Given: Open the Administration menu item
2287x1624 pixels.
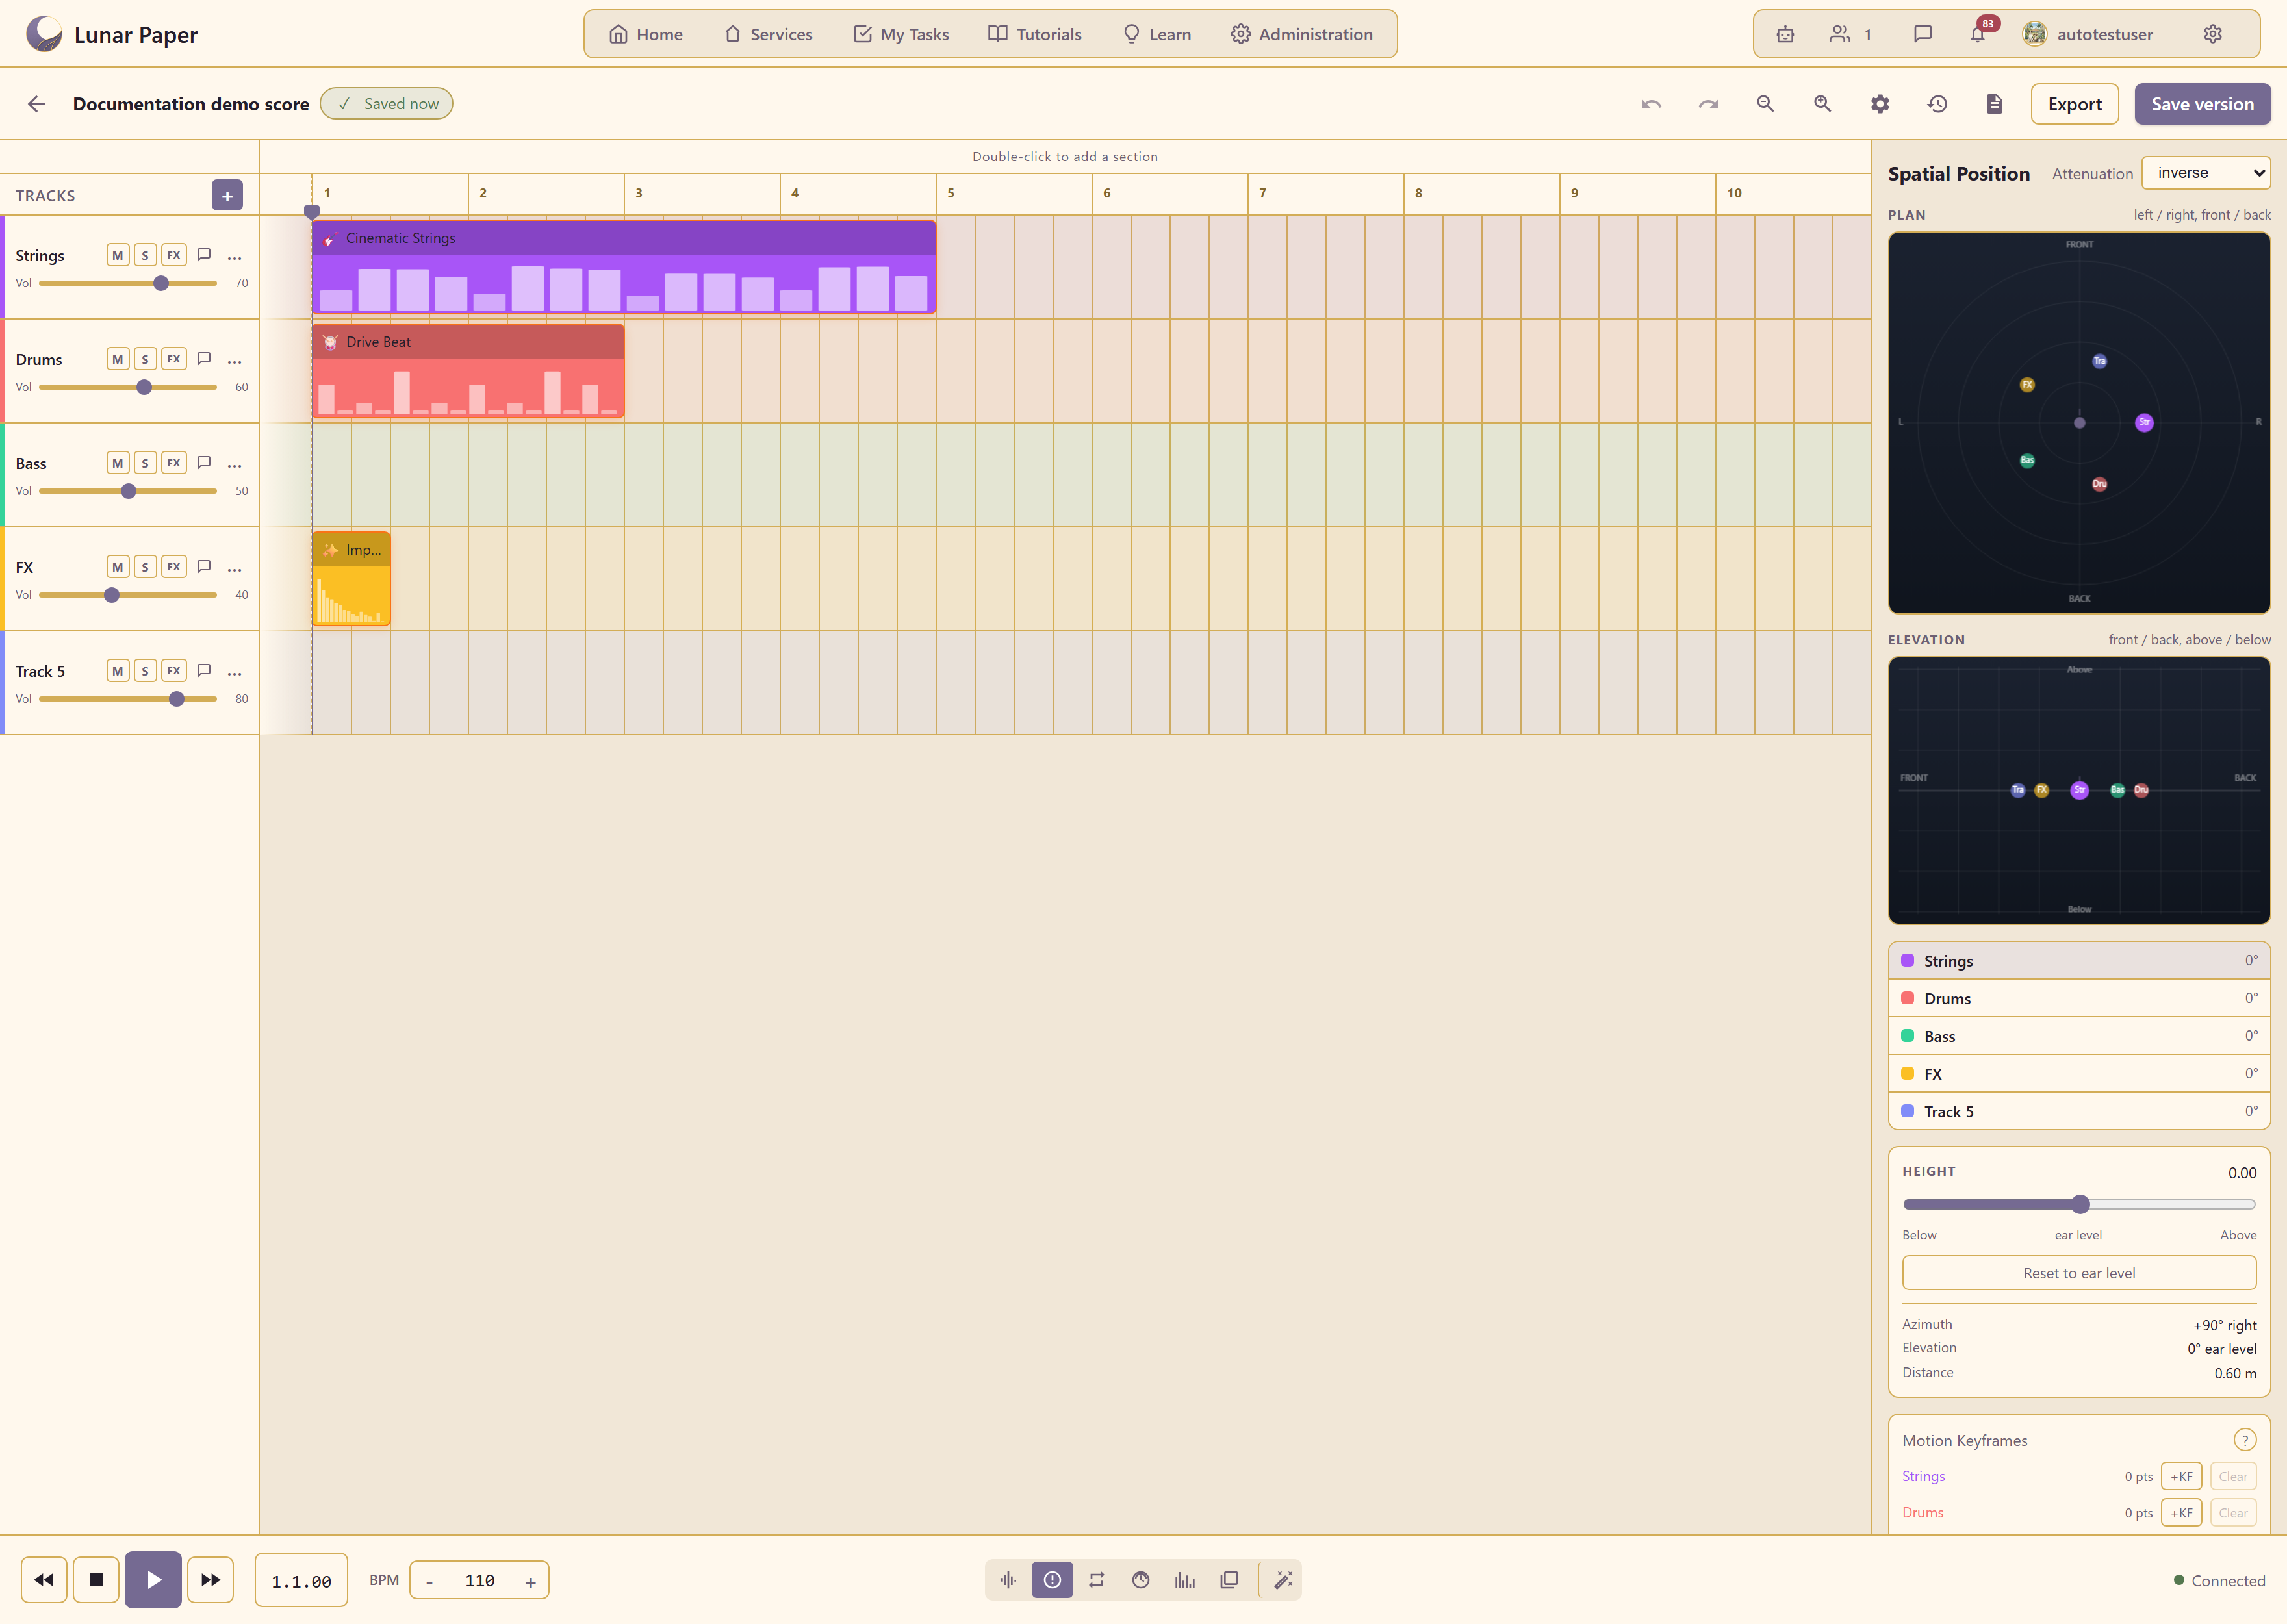Looking at the screenshot, I should point(1301,34).
